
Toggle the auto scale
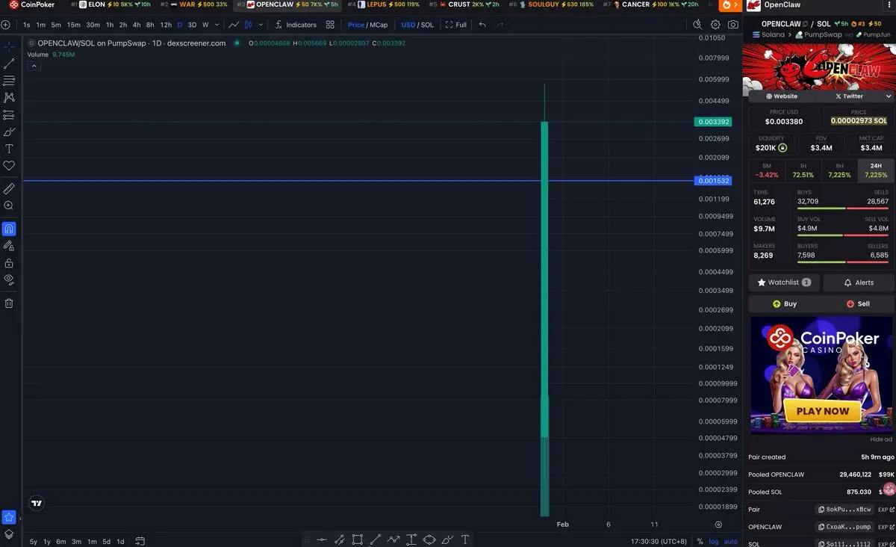731,541
